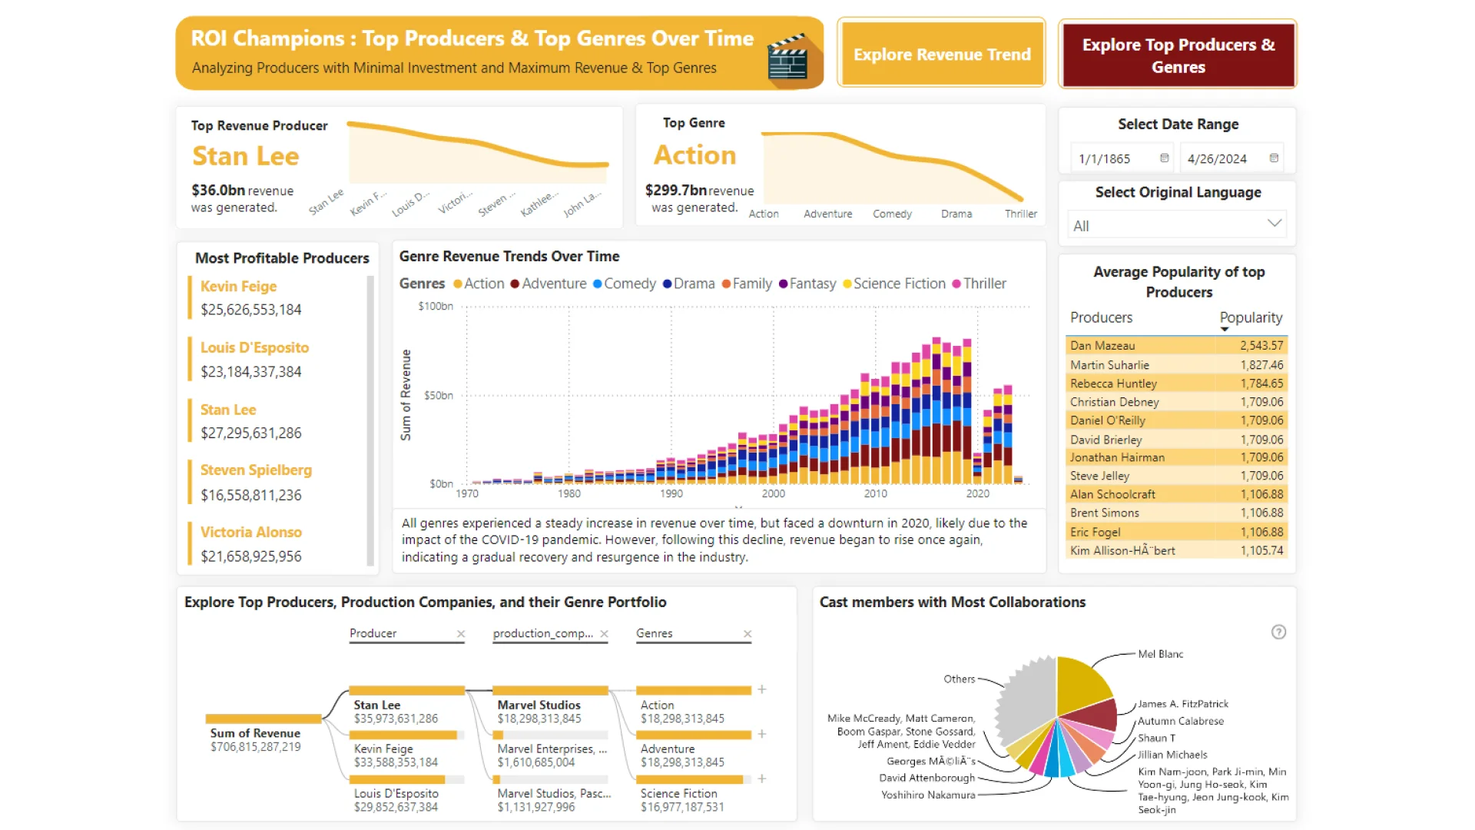Screen dimensions: 1475x830
Task: Select the Marvel Studios tree node
Action: [551, 705]
